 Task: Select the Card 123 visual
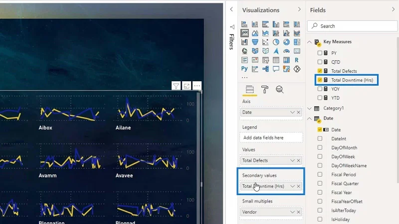[x=297, y=51]
